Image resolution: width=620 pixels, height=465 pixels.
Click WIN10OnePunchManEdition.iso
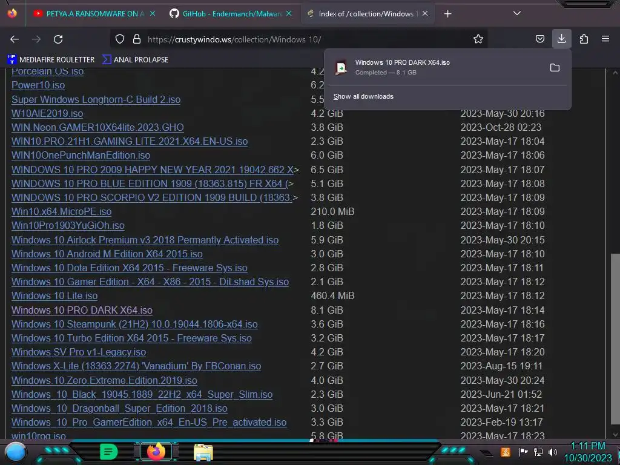[x=81, y=155]
